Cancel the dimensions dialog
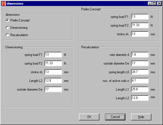This screenshot has height=125, width=163. pyautogui.click(x=115, y=117)
